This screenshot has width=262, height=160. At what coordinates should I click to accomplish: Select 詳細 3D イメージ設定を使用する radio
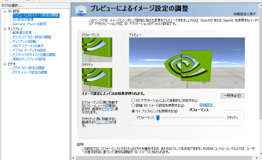pyautogui.click(x=133, y=105)
